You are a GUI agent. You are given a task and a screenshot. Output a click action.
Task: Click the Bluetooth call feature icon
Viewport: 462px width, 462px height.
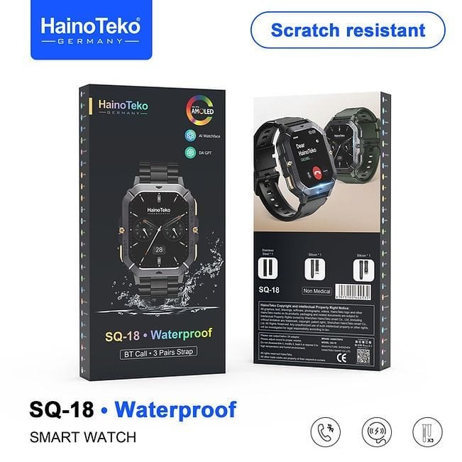[x=326, y=432]
